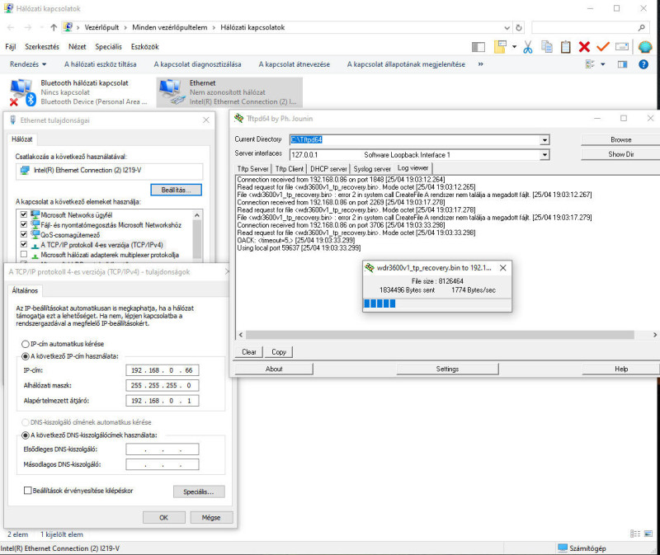Click the Copy log button
This screenshot has width=660, height=555.
(x=279, y=352)
